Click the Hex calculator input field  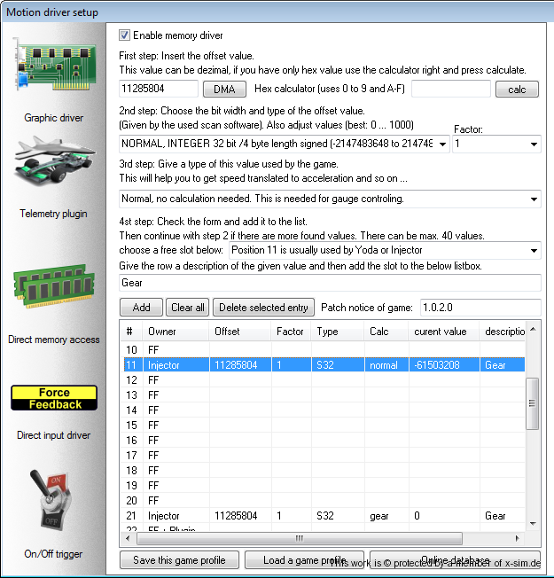point(450,90)
